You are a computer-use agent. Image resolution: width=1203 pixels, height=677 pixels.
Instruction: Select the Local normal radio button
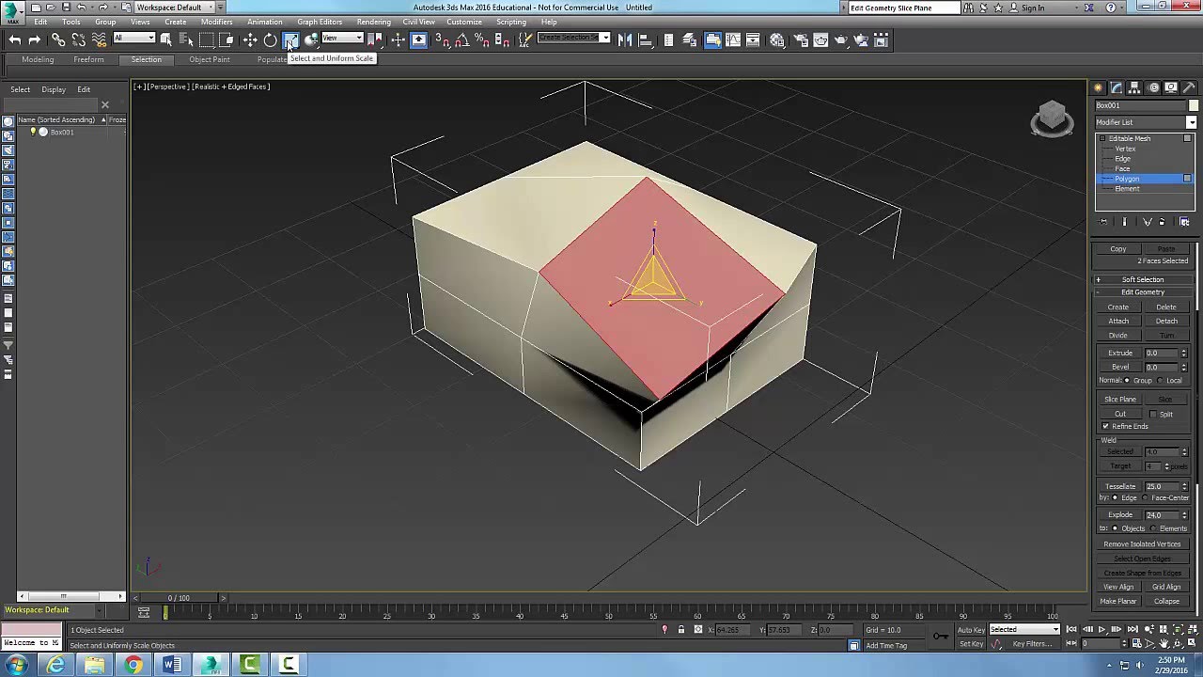click(1161, 380)
